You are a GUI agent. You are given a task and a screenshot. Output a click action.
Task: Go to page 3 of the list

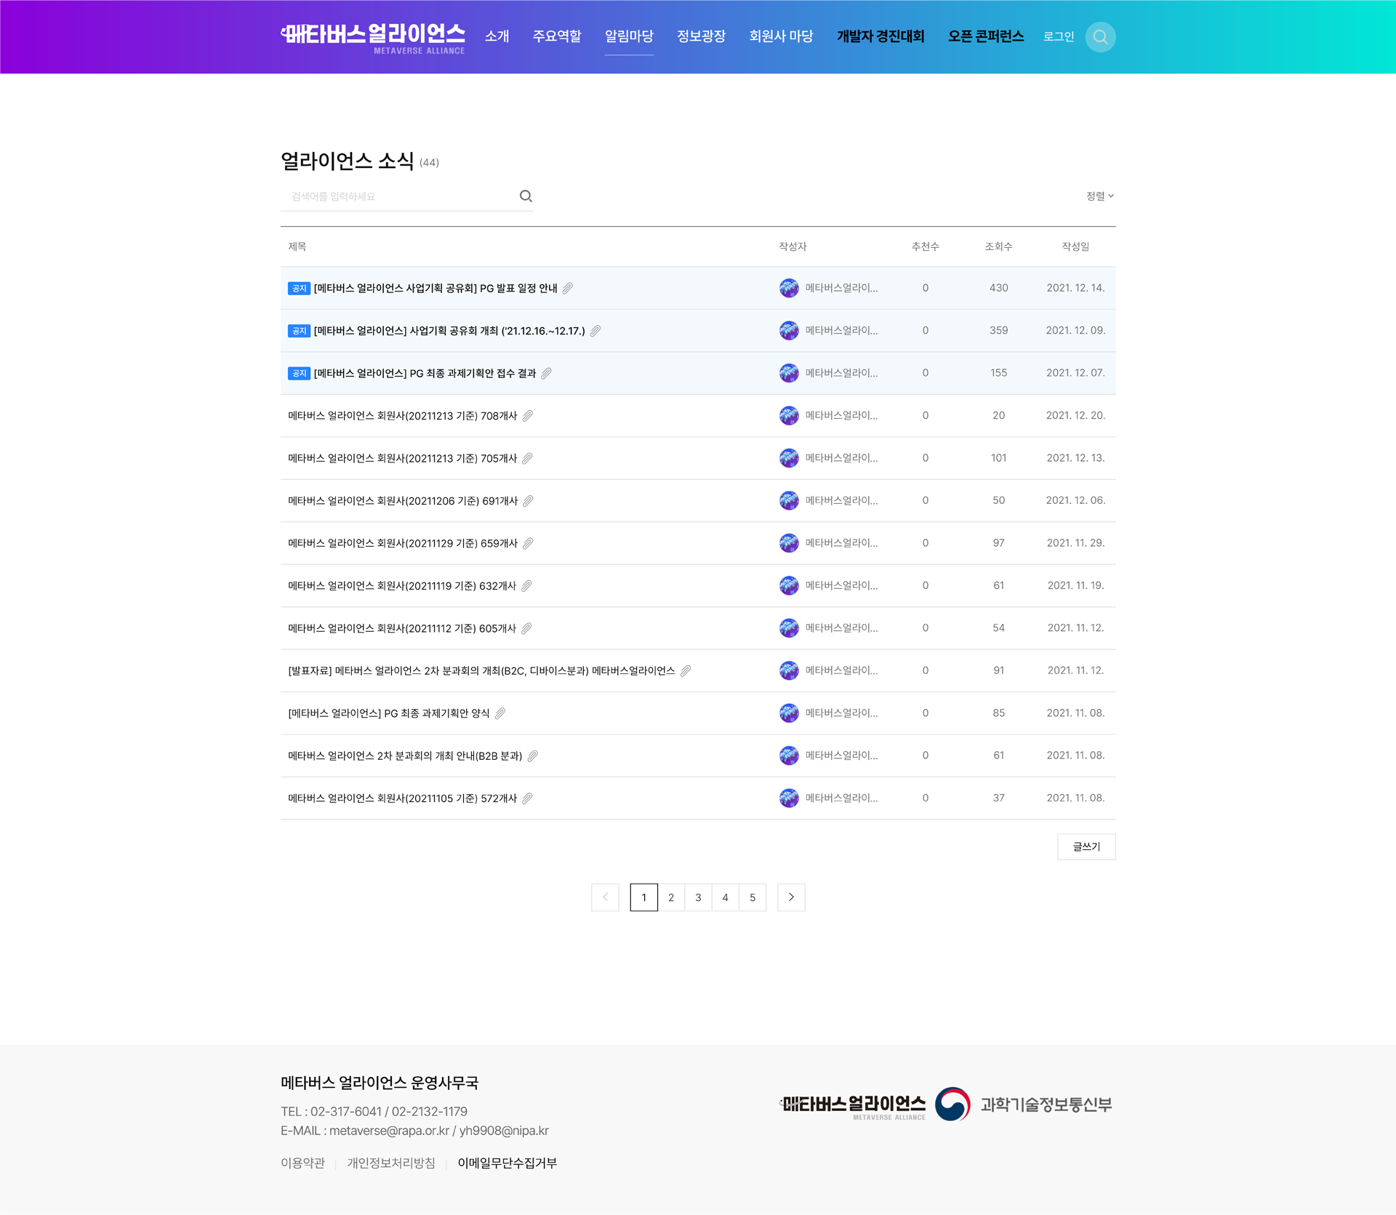point(698,898)
